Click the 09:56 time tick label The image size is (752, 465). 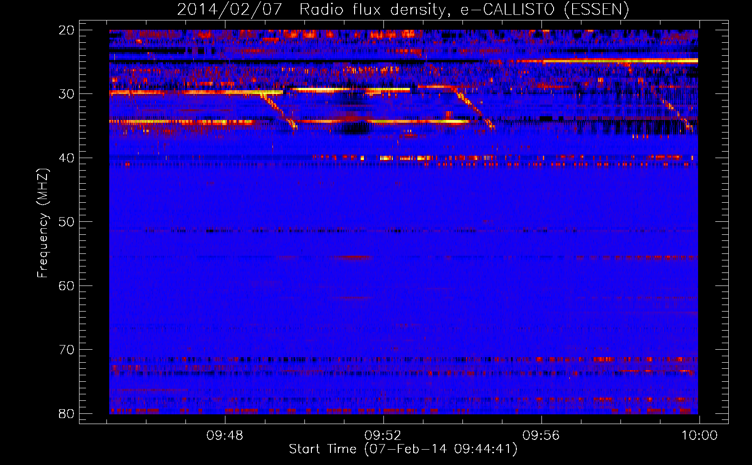[x=541, y=436]
